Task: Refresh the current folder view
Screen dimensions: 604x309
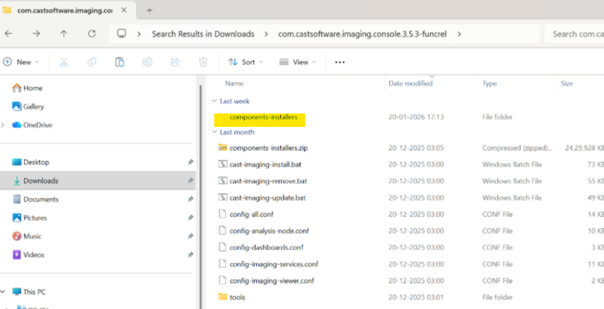Action: click(92, 34)
